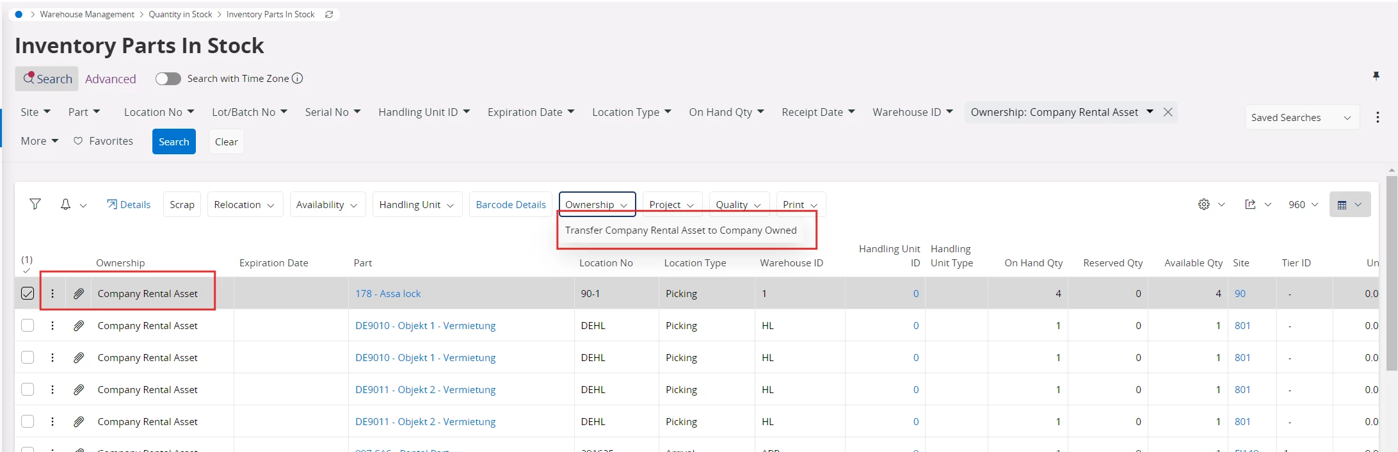Refresh page via breadcrumb reload icon
1398x452 pixels.
tap(329, 14)
